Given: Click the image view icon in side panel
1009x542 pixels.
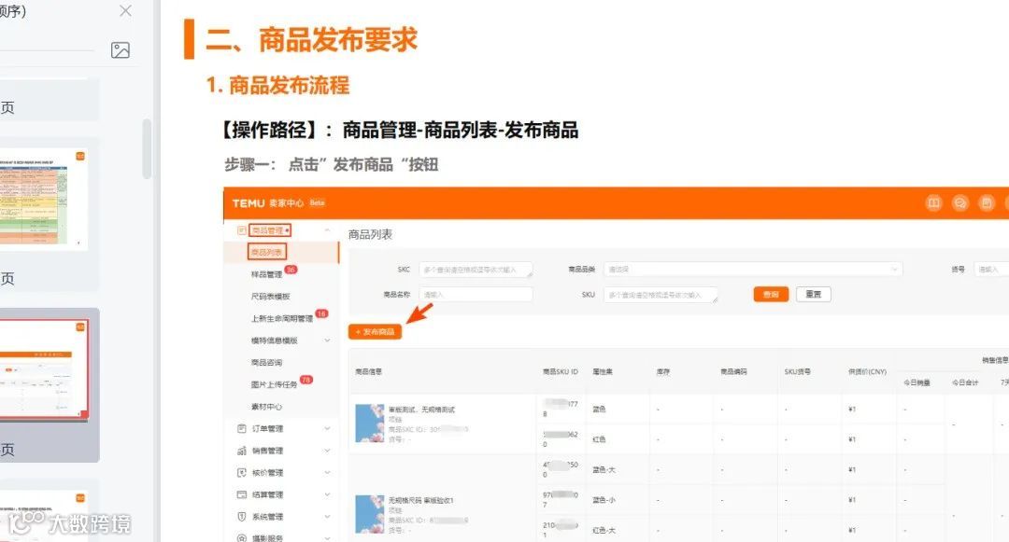Looking at the screenshot, I should tap(121, 50).
